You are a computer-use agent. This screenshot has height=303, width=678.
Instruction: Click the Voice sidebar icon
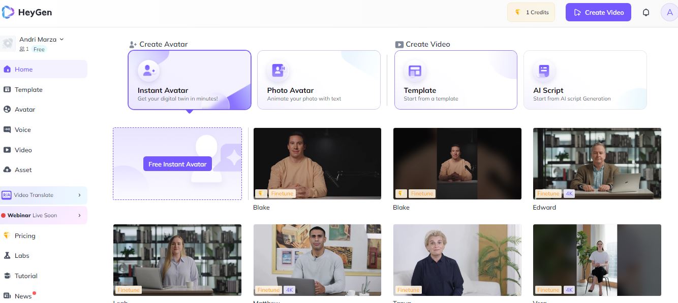pos(7,129)
